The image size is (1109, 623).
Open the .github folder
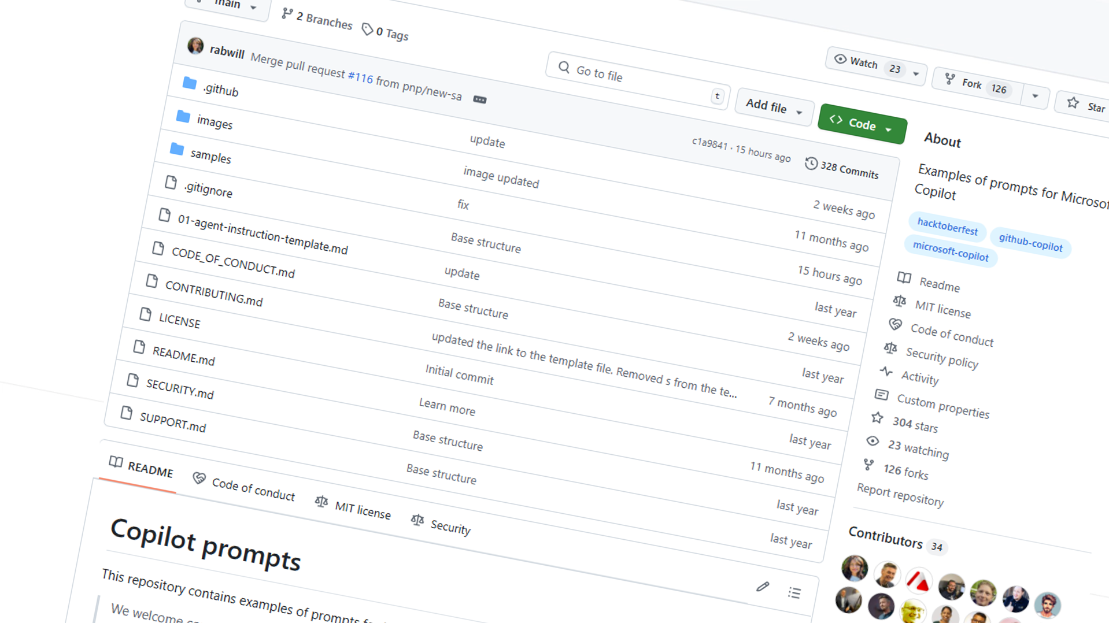tap(220, 90)
